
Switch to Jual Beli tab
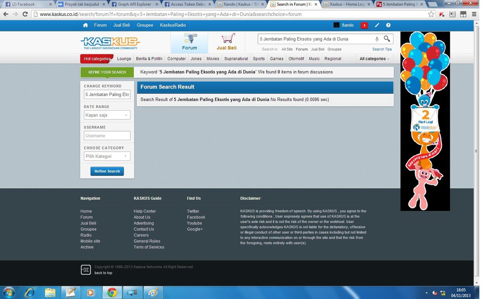[x=227, y=42]
